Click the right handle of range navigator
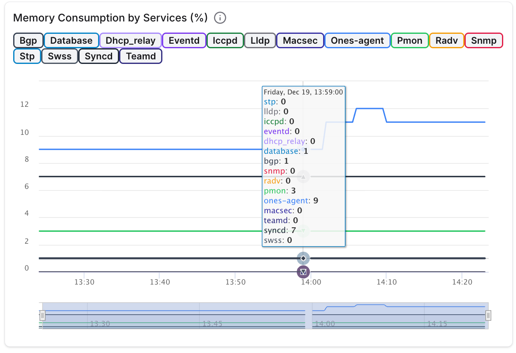This screenshot has width=516, height=353. pos(488,315)
